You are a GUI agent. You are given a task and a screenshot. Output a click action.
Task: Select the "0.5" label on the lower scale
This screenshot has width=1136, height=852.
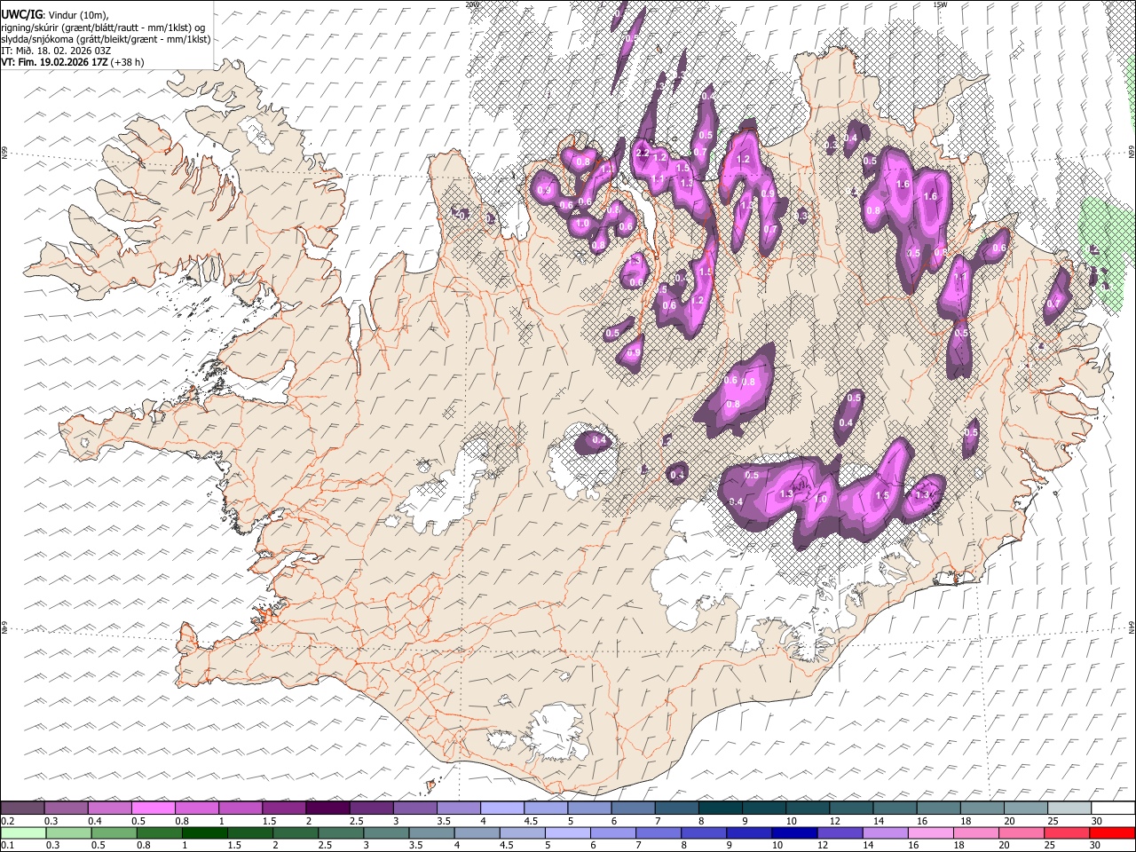pyautogui.click(x=98, y=846)
